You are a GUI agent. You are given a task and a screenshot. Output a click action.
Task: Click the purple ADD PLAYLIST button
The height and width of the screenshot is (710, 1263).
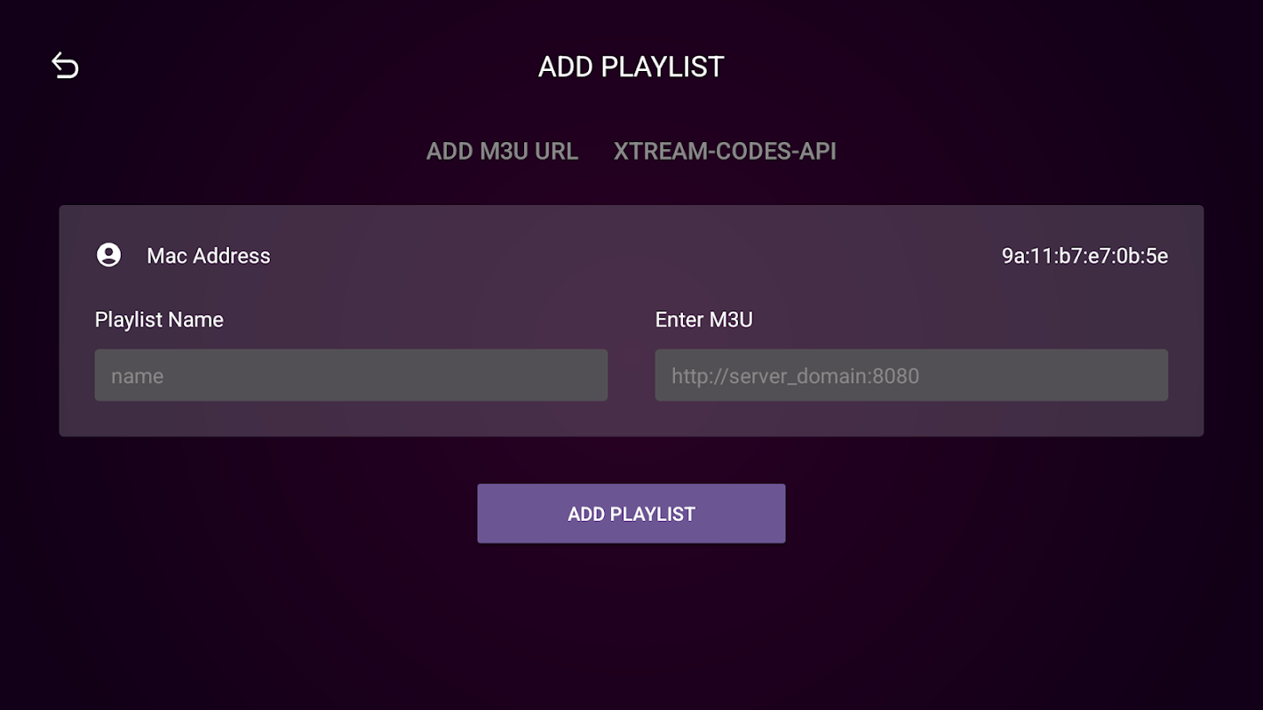click(631, 514)
